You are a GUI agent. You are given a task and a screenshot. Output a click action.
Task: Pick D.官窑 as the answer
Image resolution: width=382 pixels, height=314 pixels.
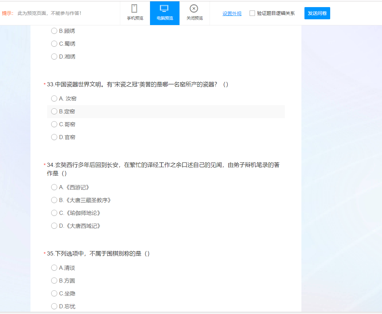click(x=54, y=137)
